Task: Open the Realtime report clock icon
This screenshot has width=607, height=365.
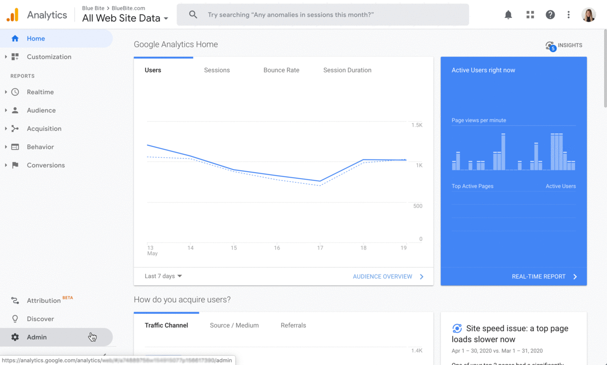Action: [x=16, y=92]
